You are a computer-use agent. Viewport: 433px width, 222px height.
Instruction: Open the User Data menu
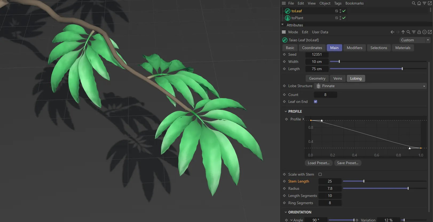[320, 32]
